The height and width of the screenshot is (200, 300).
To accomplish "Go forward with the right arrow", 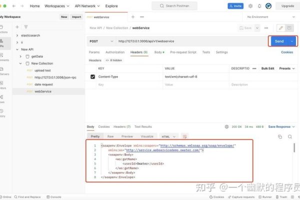I will pyautogui.click(x=22, y=6).
